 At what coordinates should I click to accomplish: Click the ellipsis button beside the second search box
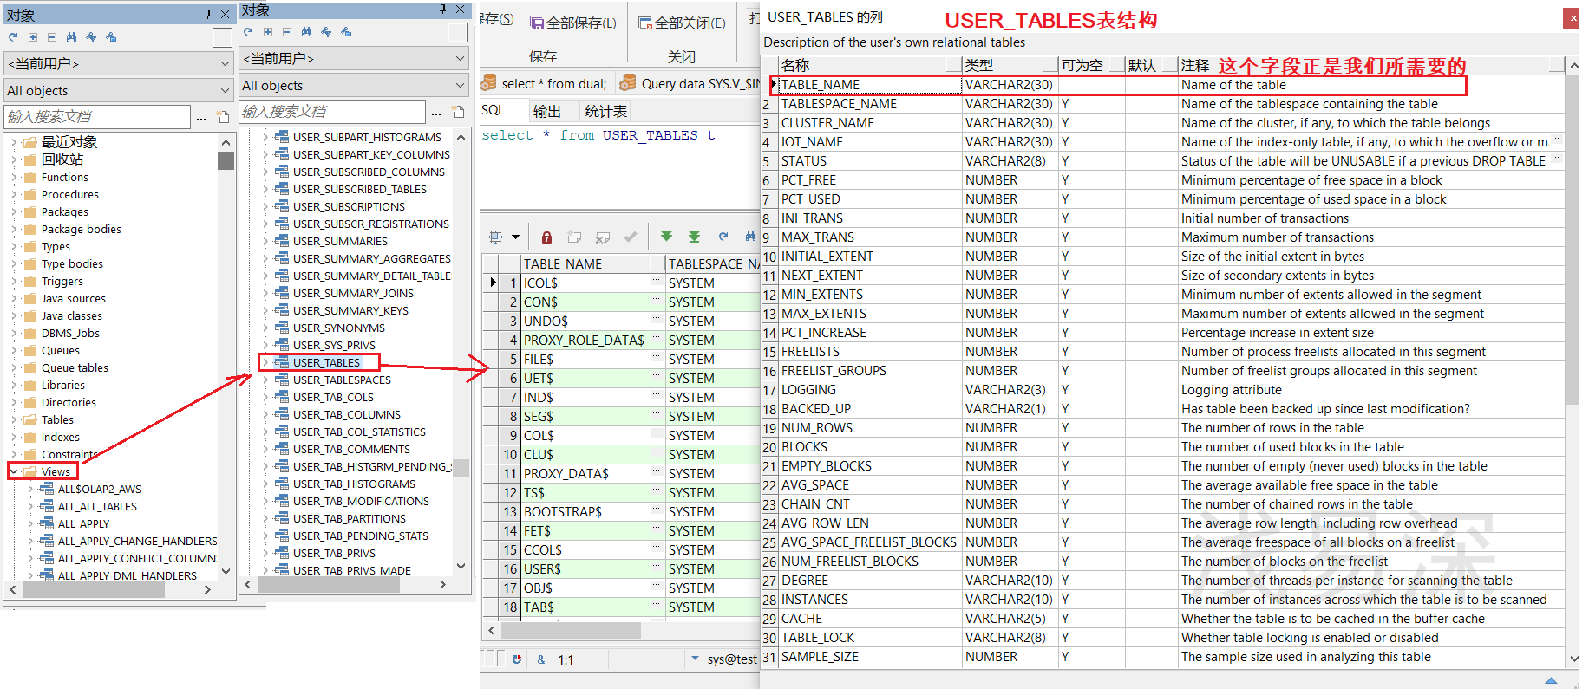point(436,112)
